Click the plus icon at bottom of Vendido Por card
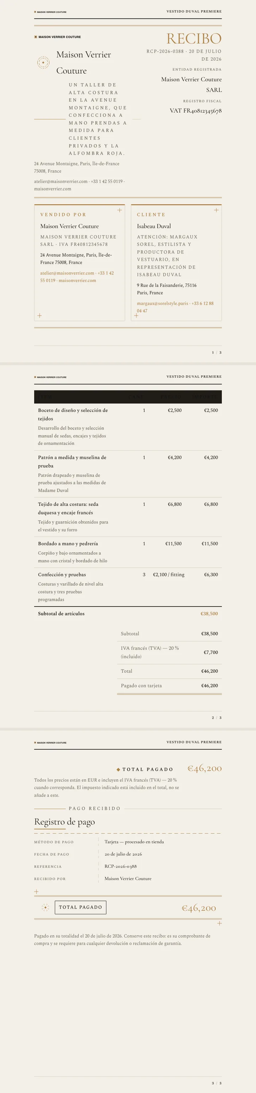This screenshot has height=1093, width=256. pyautogui.click(x=39, y=315)
